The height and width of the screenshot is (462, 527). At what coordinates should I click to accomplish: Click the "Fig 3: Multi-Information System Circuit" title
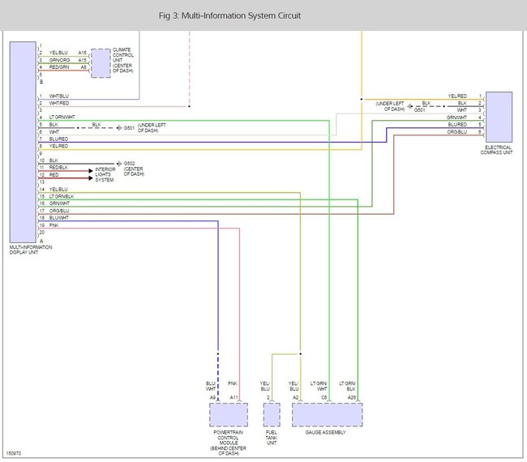pos(229,15)
